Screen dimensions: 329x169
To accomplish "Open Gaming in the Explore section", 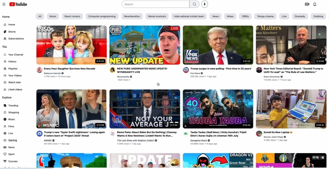I will 12,140.
